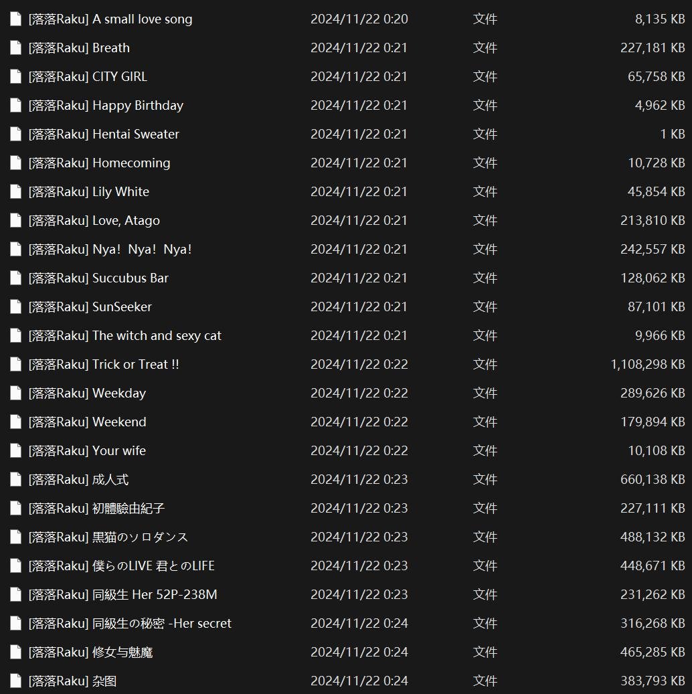Select the Love, Atago file
This screenshot has width=692, height=694.
pyautogui.click(x=94, y=220)
